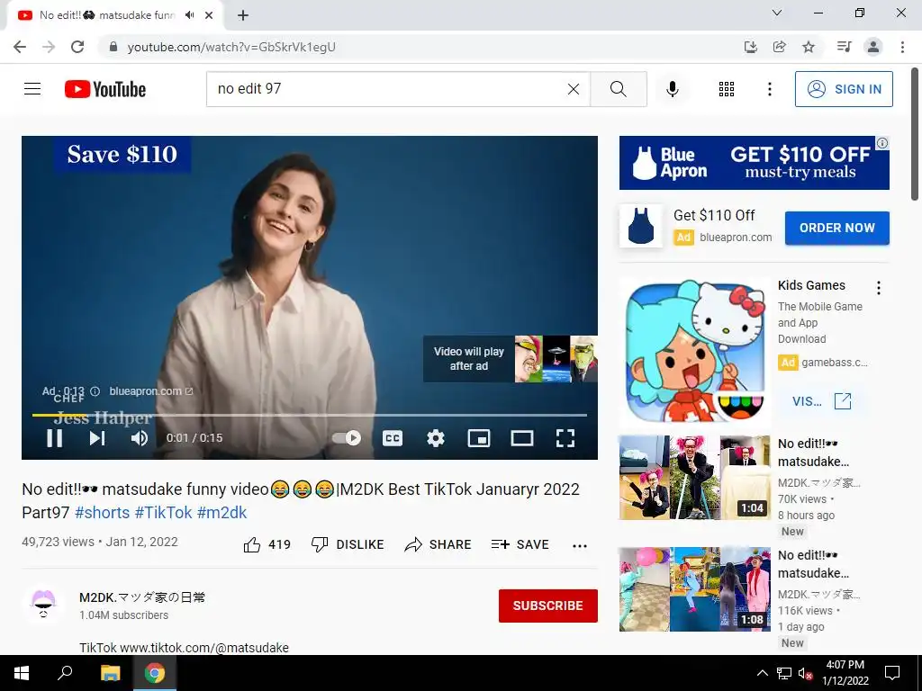Open Chrome tab search chevron
This screenshot has height=691, width=922.
(x=777, y=13)
